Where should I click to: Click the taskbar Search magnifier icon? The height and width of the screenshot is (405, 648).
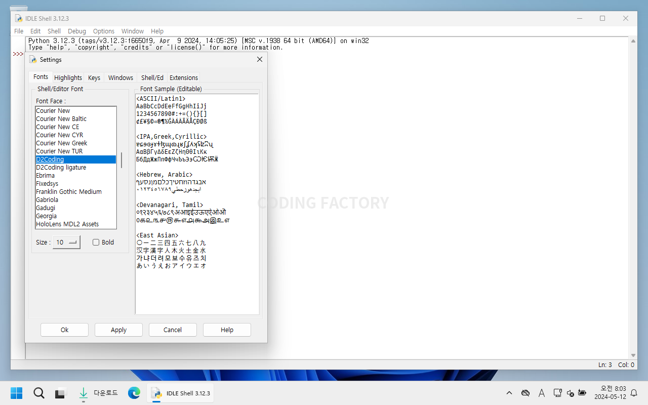coord(38,393)
